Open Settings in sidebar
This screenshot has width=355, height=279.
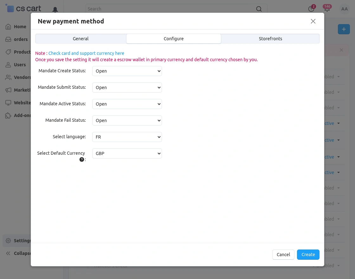tap(17, 241)
